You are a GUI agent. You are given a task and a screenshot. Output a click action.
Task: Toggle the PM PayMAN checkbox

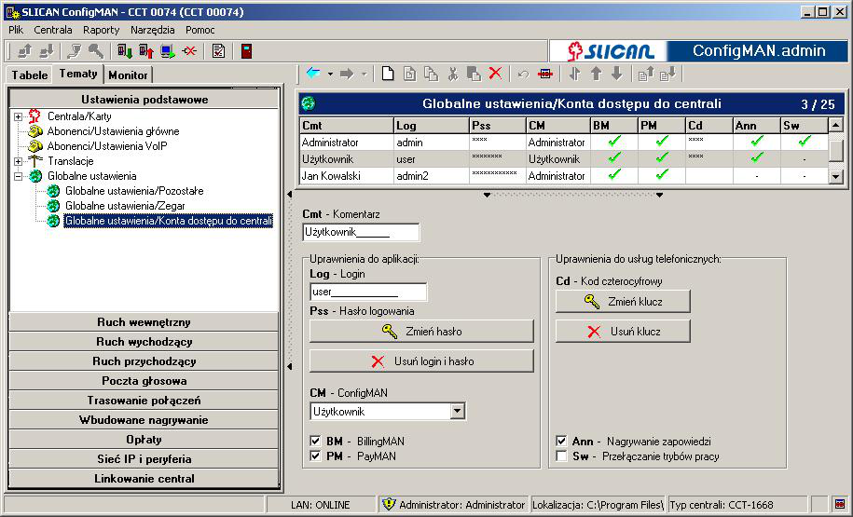315,456
